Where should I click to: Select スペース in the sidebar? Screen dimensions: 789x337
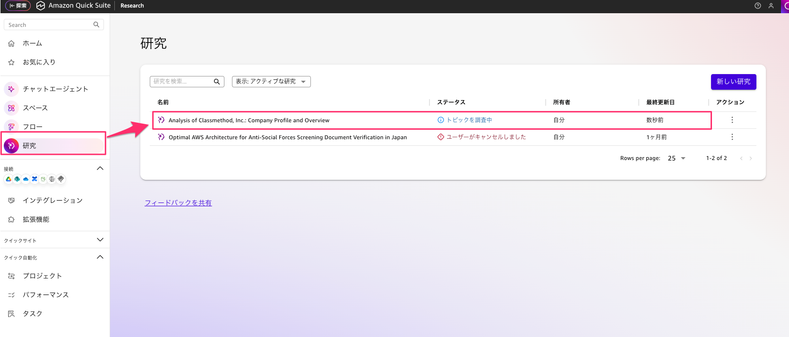(35, 108)
